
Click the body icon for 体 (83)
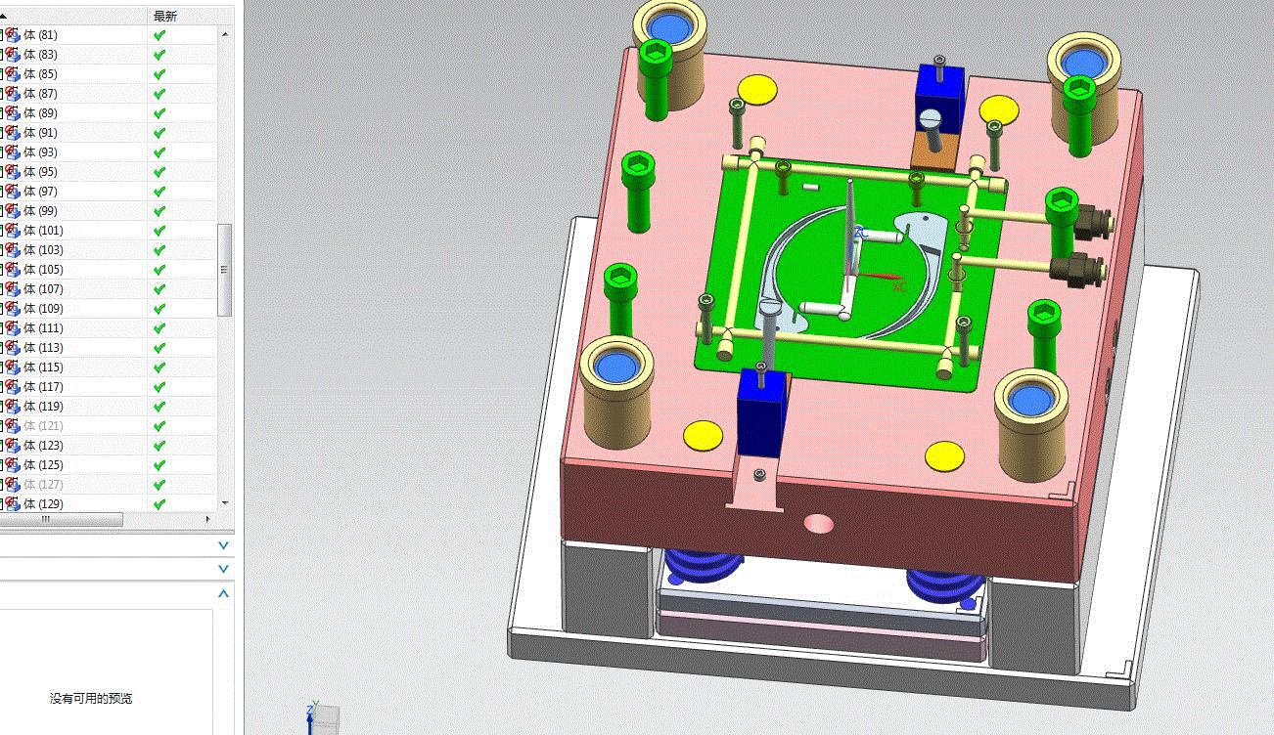(x=13, y=55)
